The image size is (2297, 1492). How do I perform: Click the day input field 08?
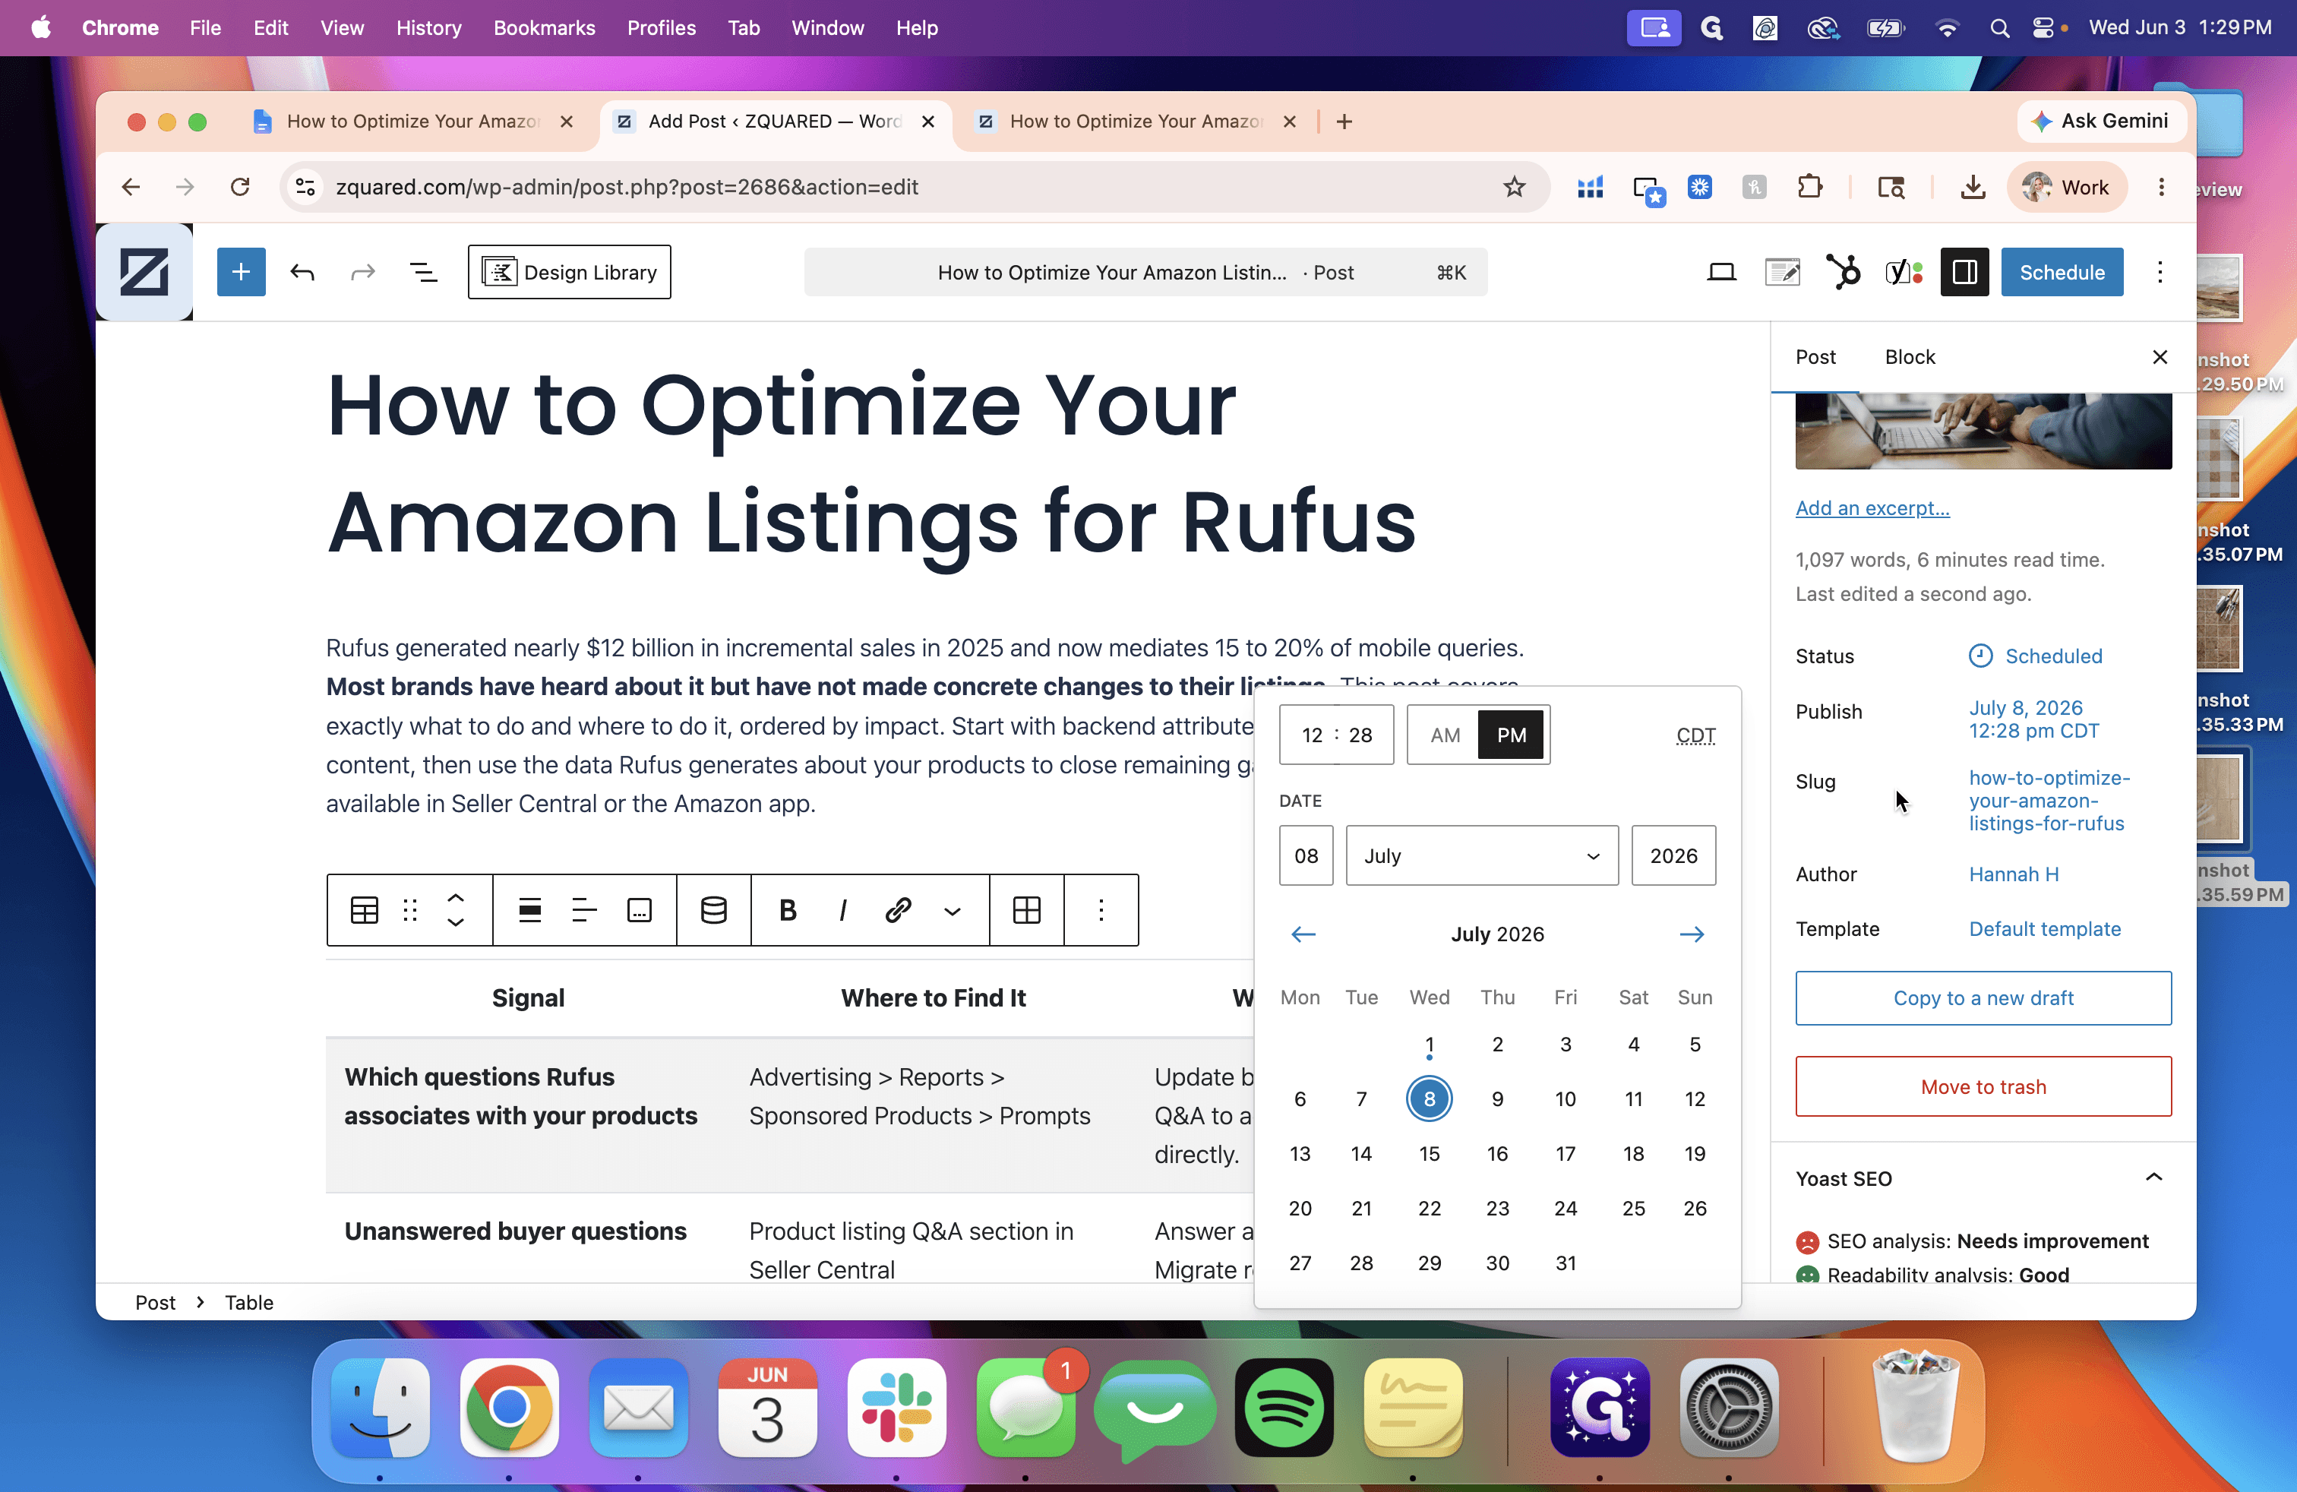tap(1306, 856)
